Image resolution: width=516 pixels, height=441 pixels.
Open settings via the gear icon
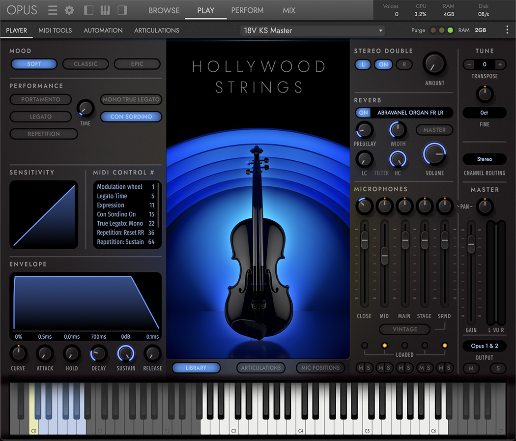pyautogui.click(x=69, y=10)
